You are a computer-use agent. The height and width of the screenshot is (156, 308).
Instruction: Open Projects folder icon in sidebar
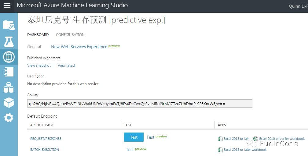9,25
